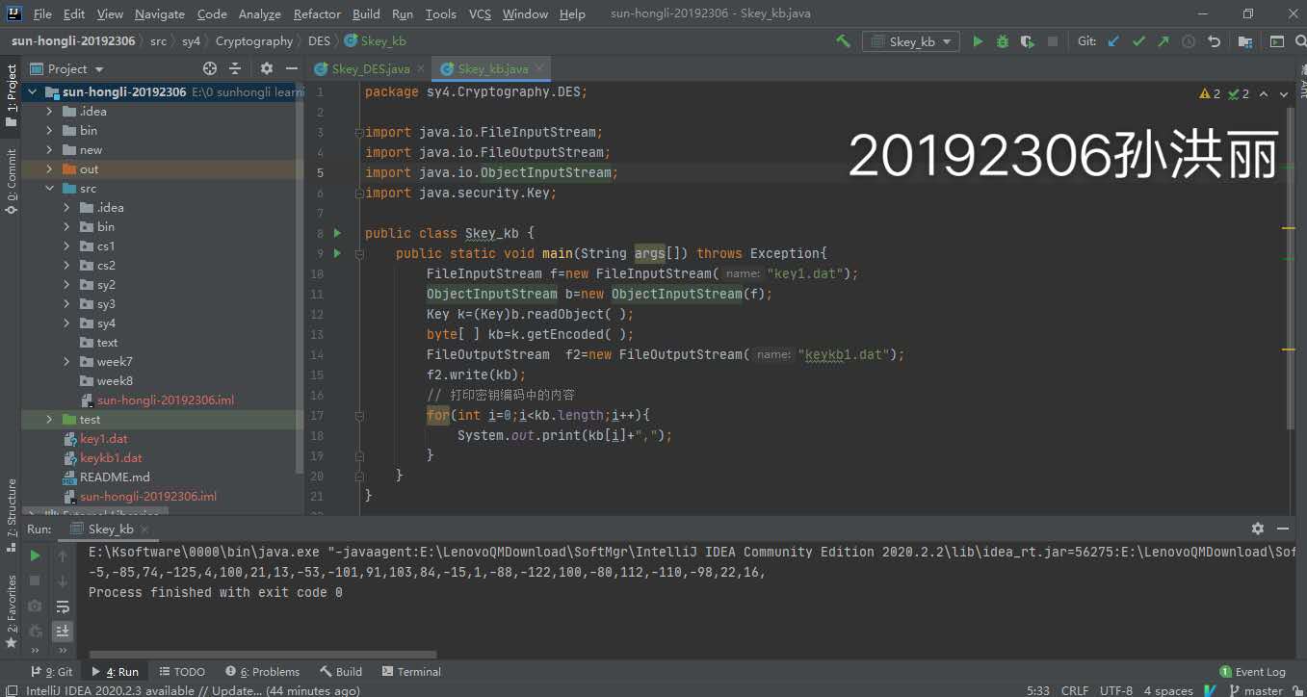1307x697 pixels.
Task: Commit changes with Git checkmark icon
Action: pos(1139,41)
